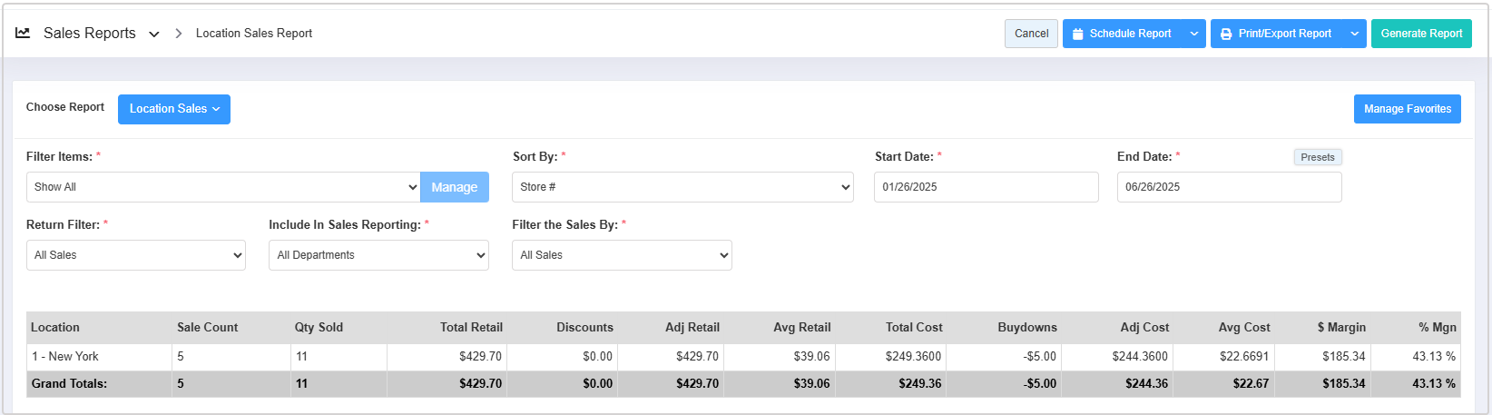Click the Manage button beside Filter Items

[454, 187]
